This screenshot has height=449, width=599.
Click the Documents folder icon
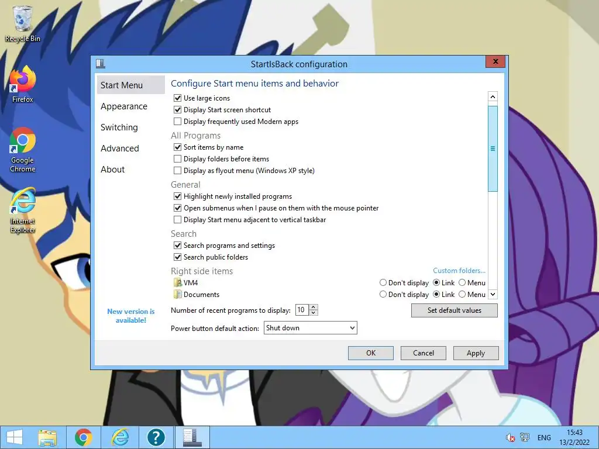pos(178,295)
